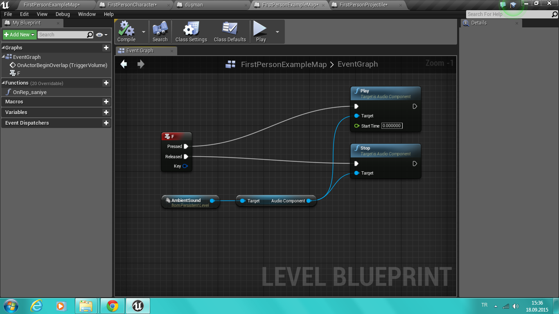559x314 pixels.
Task: Add a new variable with plus icon
Action: pyautogui.click(x=106, y=112)
